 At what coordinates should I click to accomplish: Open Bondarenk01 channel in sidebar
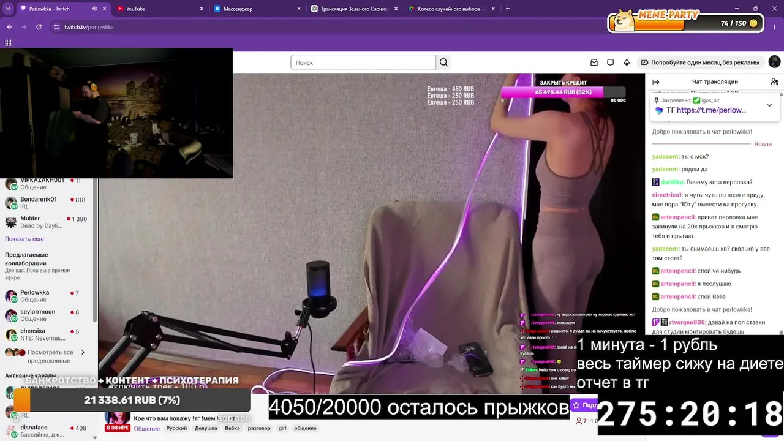pos(48,203)
